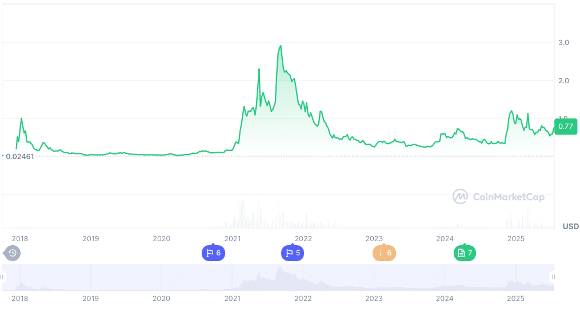Screen dimensions: 580x309
Task: Click the 0.02461 starting price label
Action: (x=20, y=156)
